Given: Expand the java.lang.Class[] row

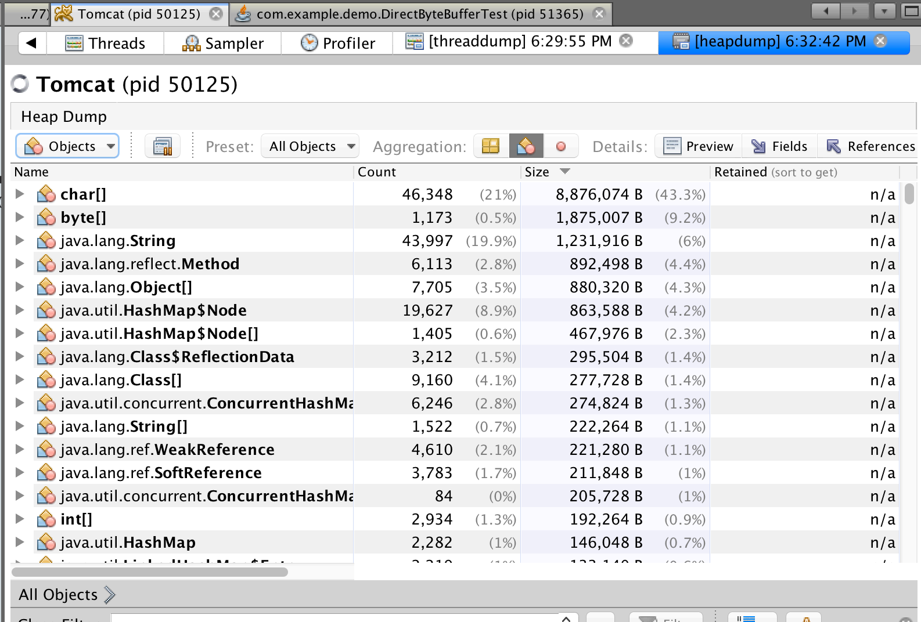Looking at the screenshot, I should coord(20,380).
